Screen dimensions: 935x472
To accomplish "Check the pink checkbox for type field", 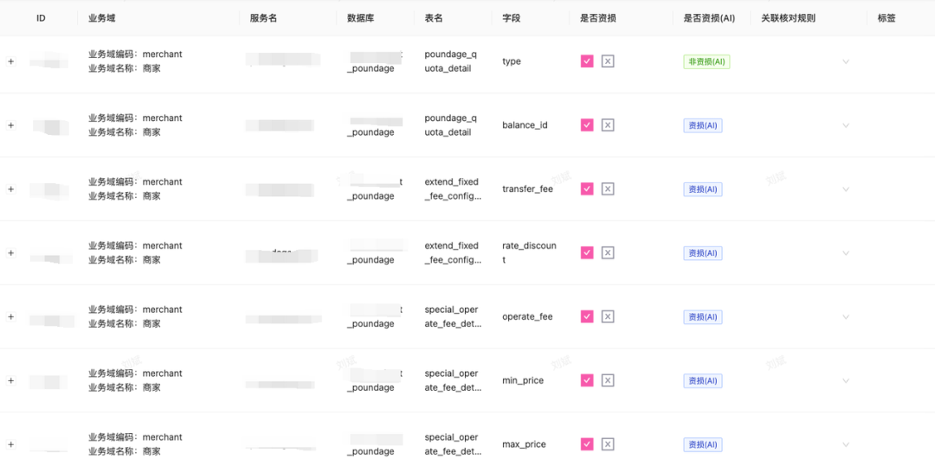I will (x=587, y=61).
